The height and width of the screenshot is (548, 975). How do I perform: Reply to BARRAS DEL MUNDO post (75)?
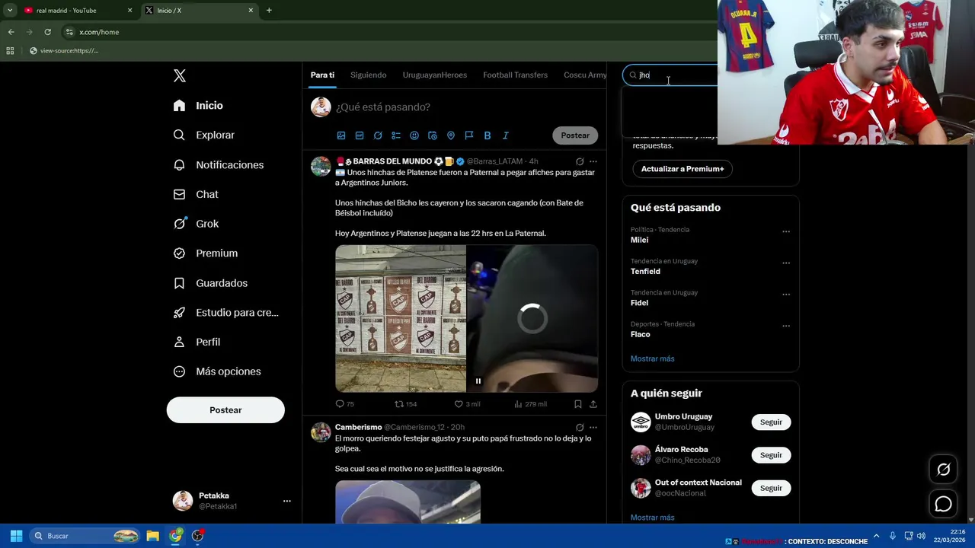pos(345,404)
